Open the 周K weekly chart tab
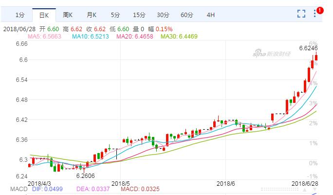Viewport: 333px width, 195px height. point(68,15)
